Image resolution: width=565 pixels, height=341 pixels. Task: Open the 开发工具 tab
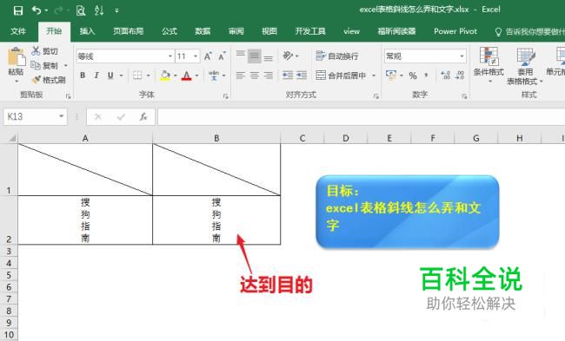pos(310,31)
